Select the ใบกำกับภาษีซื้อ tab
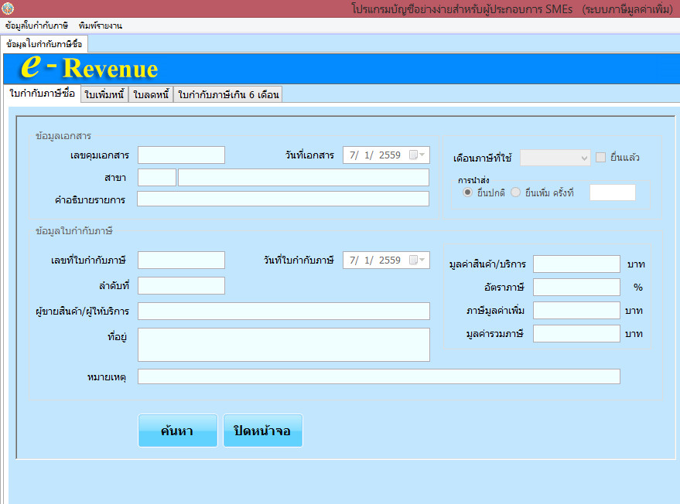This screenshot has height=504, width=680. [42, 94]
